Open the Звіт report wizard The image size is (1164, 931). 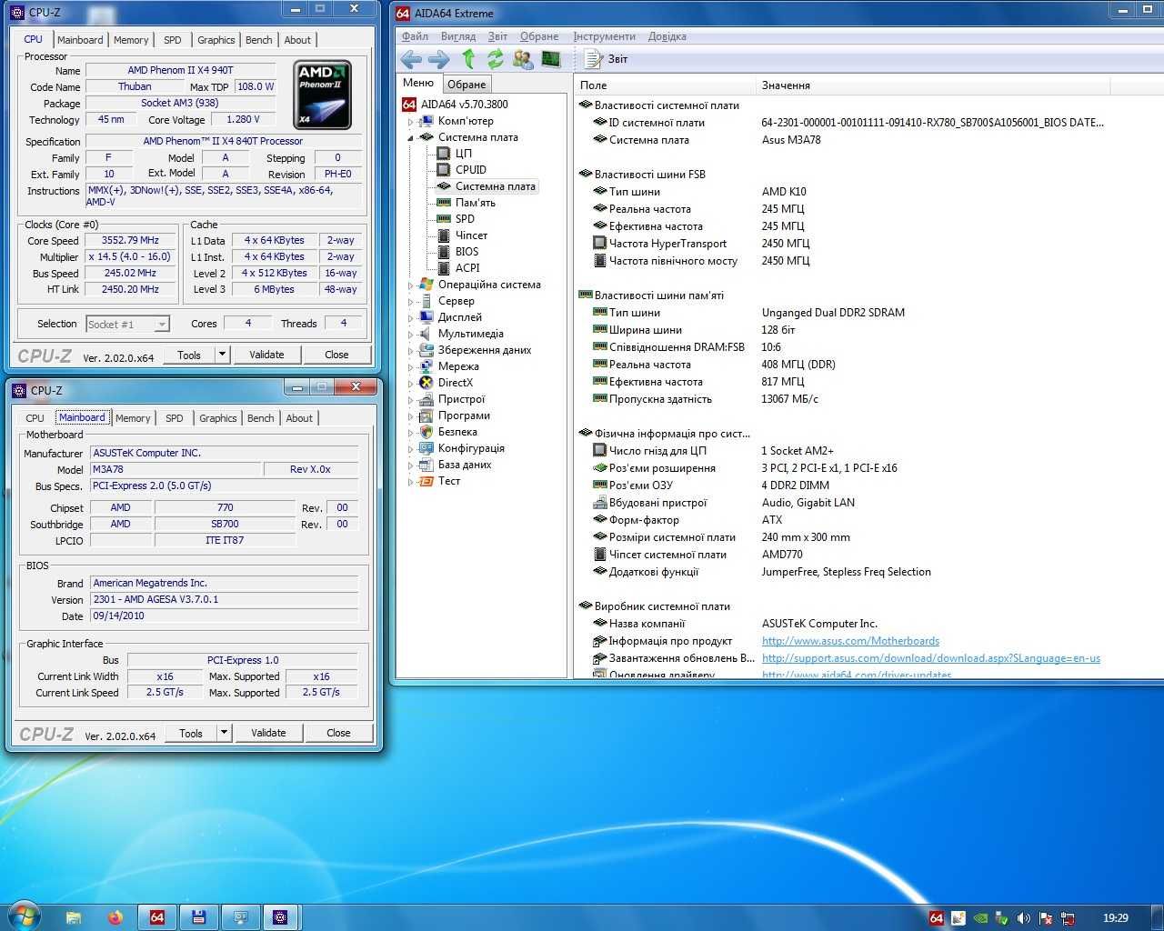[x=606, y=59]
